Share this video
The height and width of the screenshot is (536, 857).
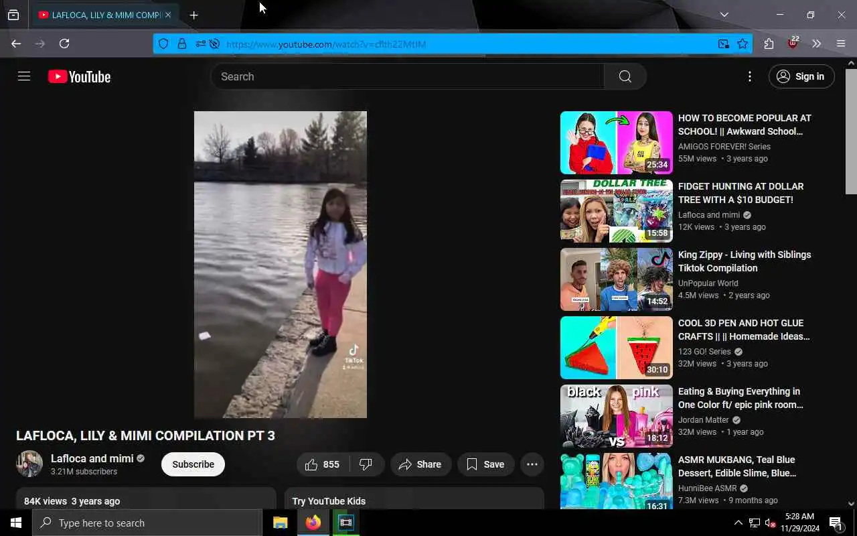click(420, 464)
